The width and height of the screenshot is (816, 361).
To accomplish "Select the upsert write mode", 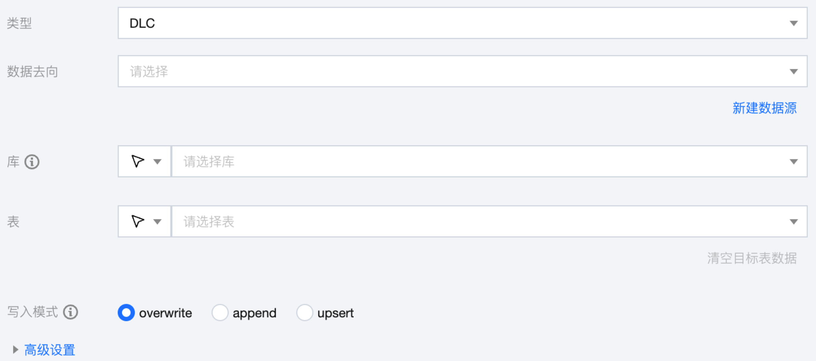I will (304, 313).
